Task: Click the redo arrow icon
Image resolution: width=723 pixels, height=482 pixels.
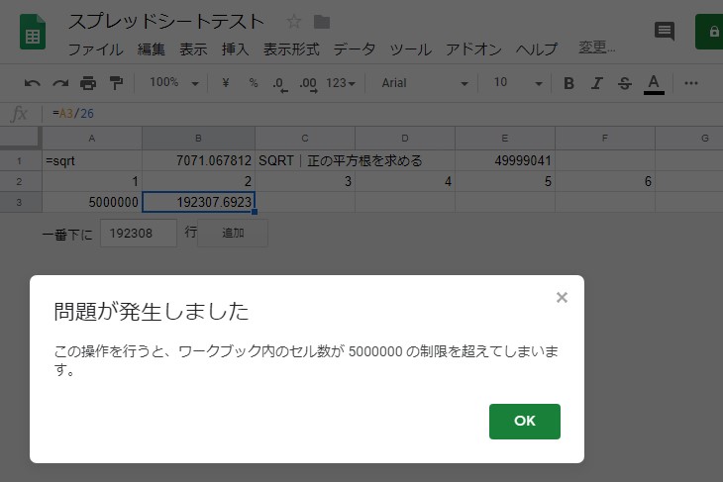Action: [60, 83]
